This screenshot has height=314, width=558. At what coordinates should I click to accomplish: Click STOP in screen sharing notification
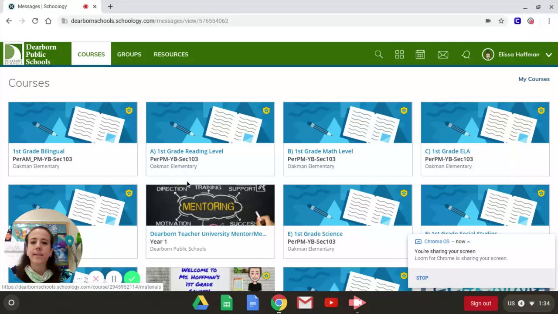click(422, 278)
